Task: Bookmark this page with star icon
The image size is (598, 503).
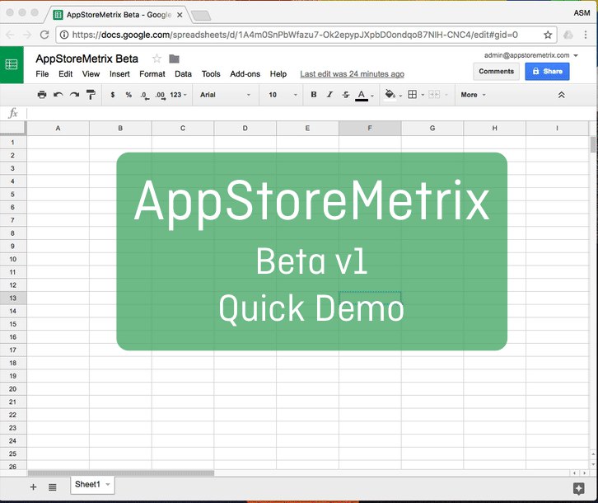Action: (548, 35)
